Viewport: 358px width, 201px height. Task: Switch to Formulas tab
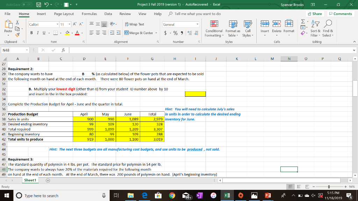click(x=89, y=14)
